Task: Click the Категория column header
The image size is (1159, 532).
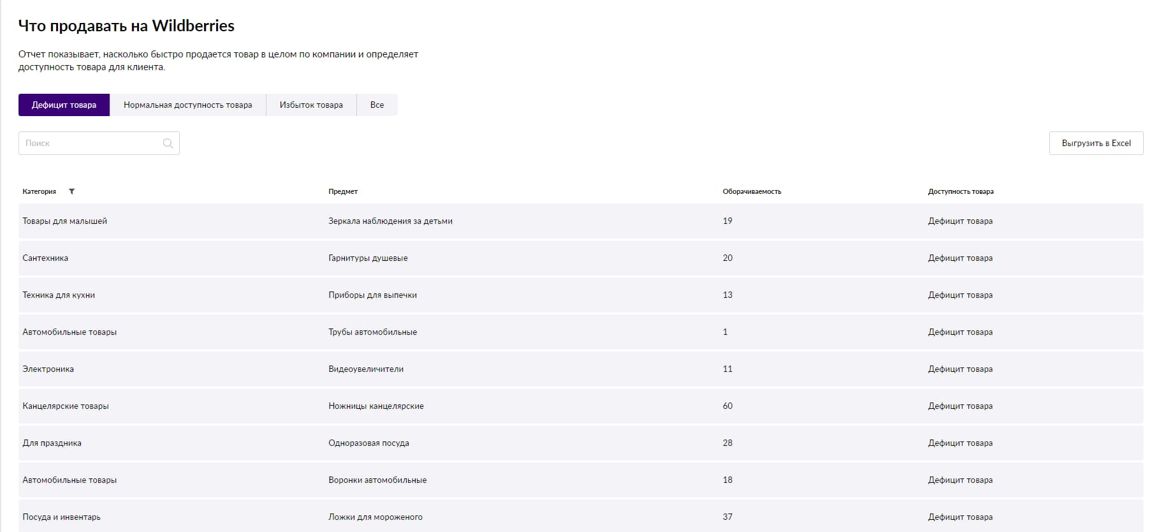Action: tap(40, 191)
